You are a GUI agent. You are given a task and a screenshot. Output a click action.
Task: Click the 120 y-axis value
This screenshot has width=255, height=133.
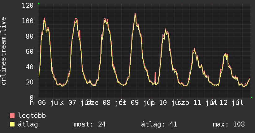pos(28,6)
